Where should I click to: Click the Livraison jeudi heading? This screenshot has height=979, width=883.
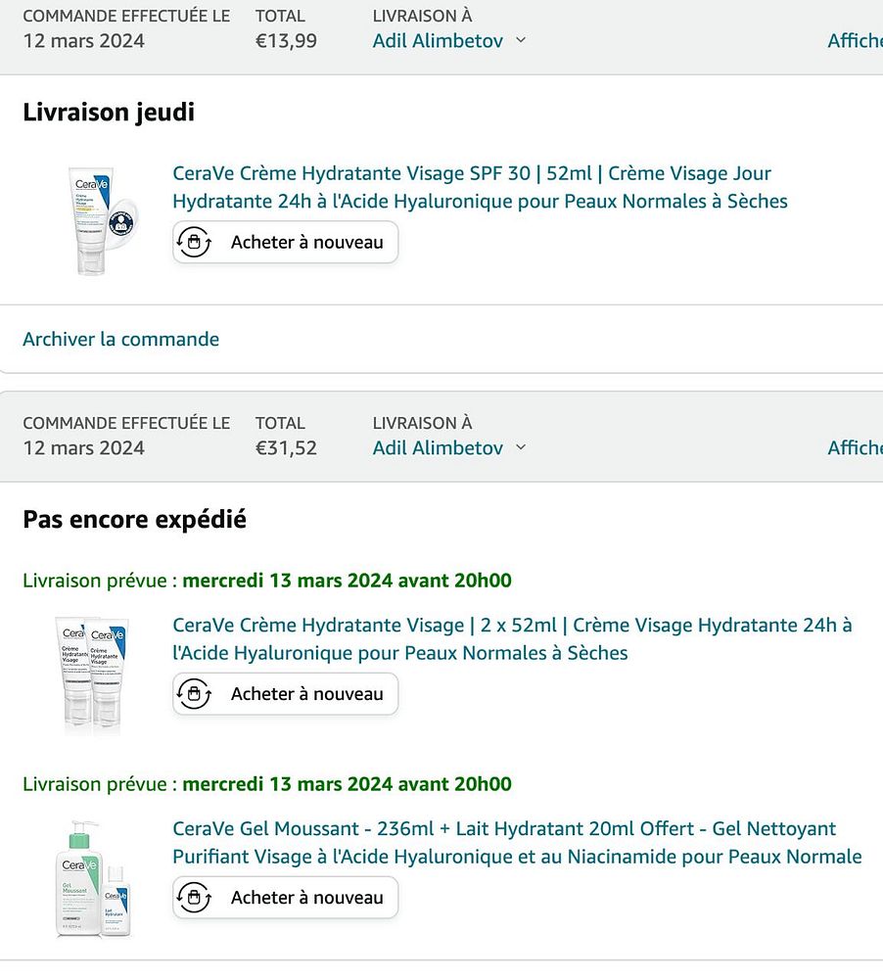point(109,113)
